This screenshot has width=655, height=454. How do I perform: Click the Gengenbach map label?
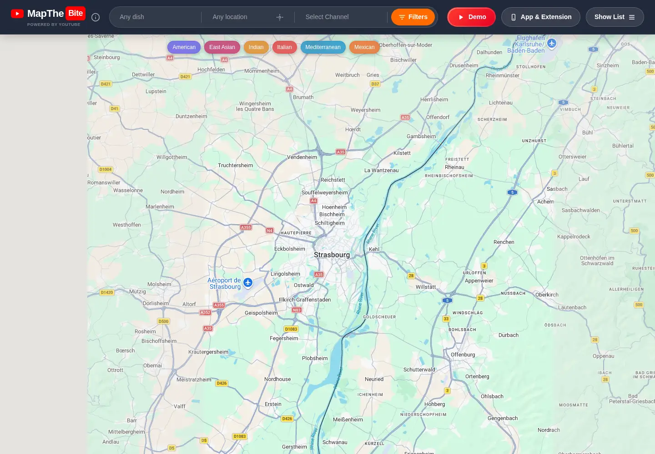[x=503, y=419]
